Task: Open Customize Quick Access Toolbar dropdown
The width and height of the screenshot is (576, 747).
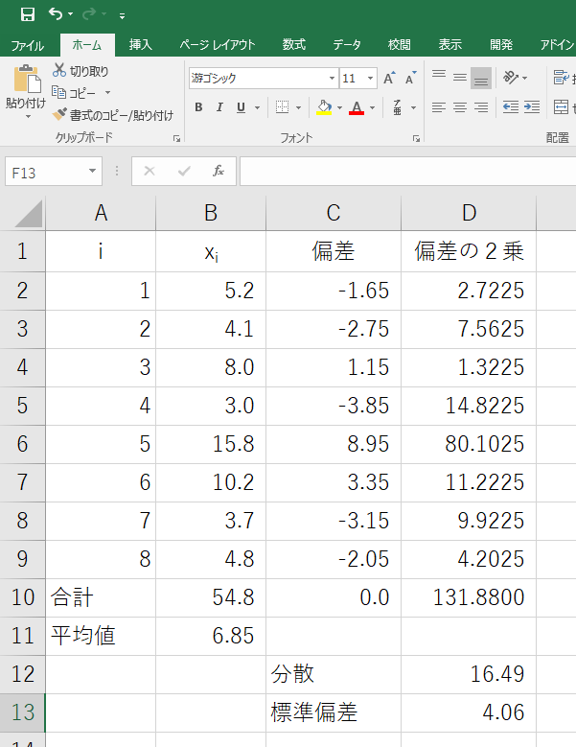Action: 123,15
